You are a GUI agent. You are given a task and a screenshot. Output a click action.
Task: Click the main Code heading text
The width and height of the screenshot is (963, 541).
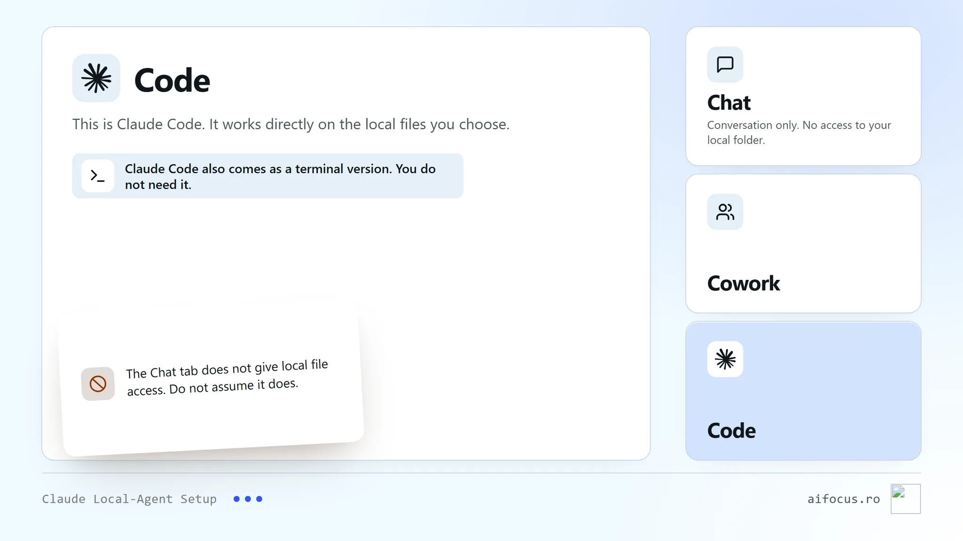[x=172, y=80]
